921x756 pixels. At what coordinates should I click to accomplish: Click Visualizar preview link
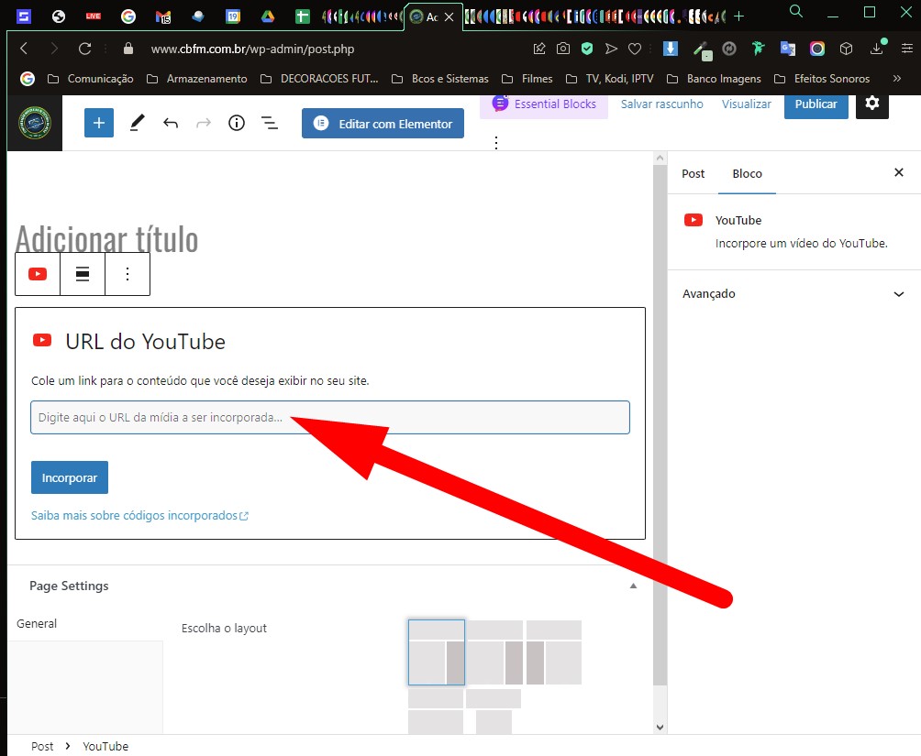(x=746, y=104)
